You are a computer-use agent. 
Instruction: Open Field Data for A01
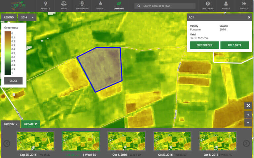234,45
